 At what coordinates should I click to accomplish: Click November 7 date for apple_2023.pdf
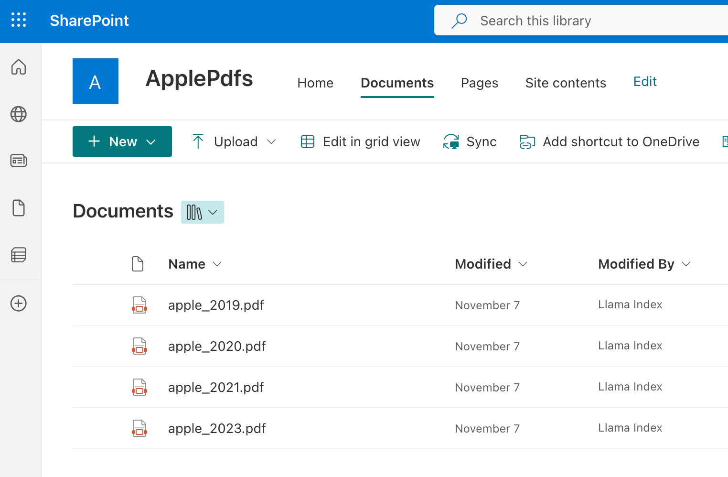[x=487, y=429]
